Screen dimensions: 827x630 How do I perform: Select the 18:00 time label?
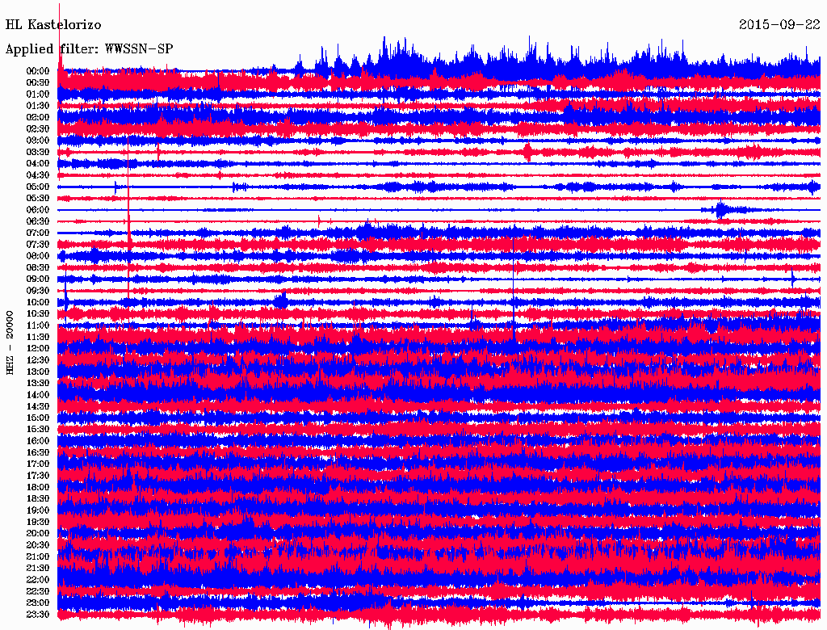tap(38, 487)
